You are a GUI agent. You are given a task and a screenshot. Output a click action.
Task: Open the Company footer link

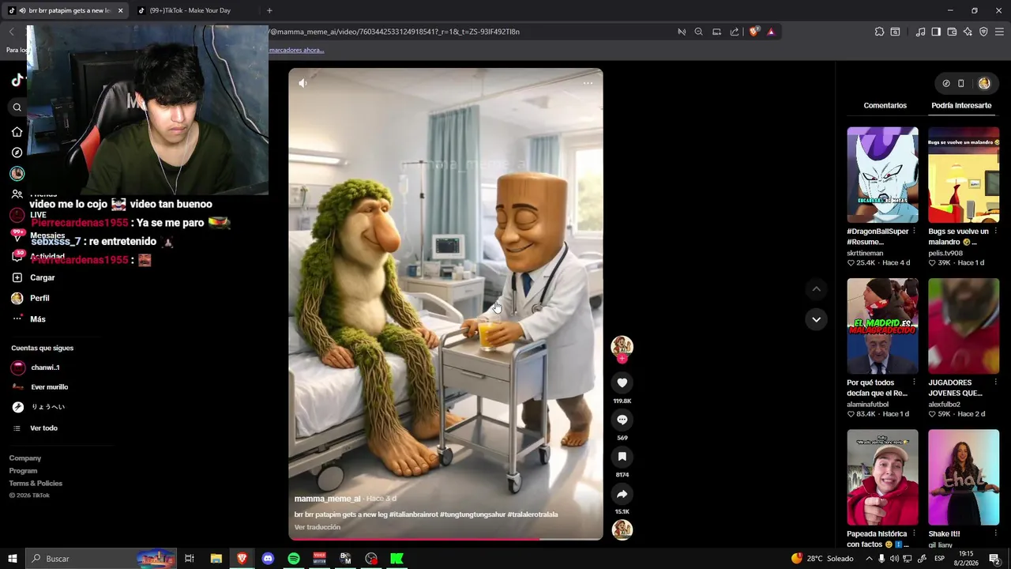pyautogui.click(x=25, y=458)
